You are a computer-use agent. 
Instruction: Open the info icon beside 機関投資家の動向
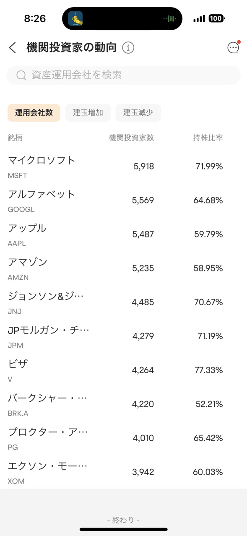128,48
